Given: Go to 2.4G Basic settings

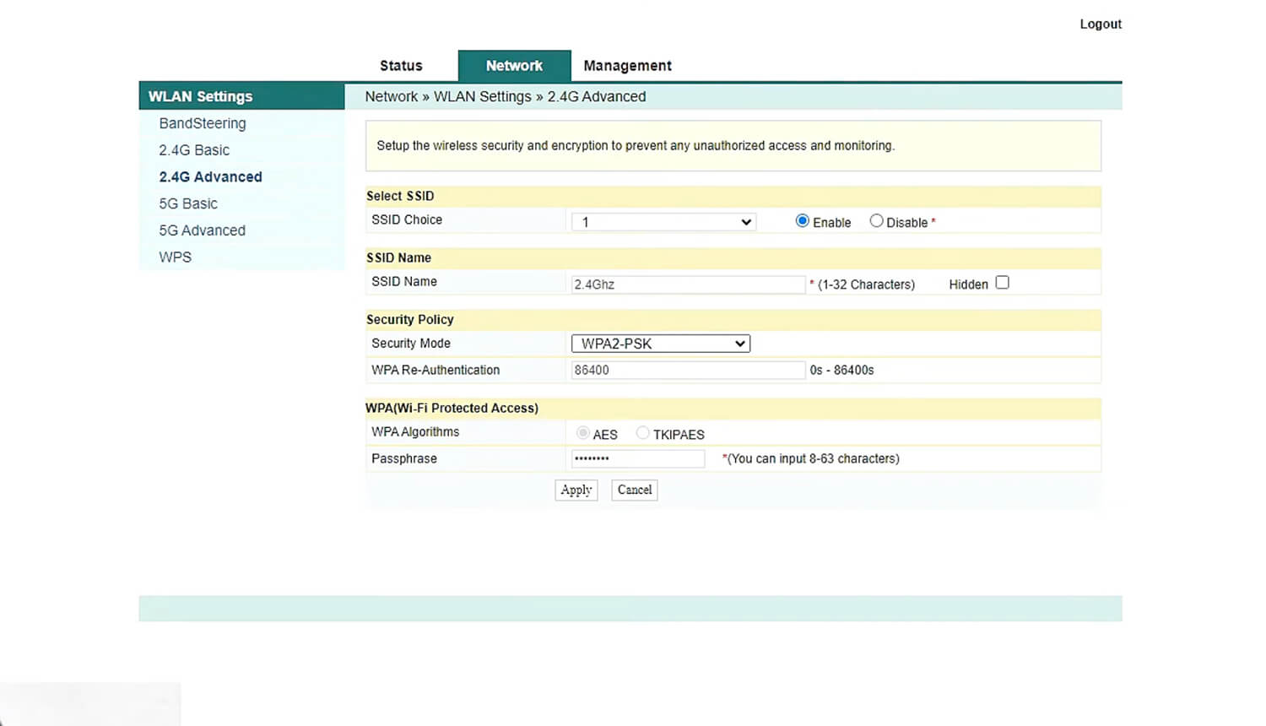Looking at the screenshot, I should tap(194, 150).
